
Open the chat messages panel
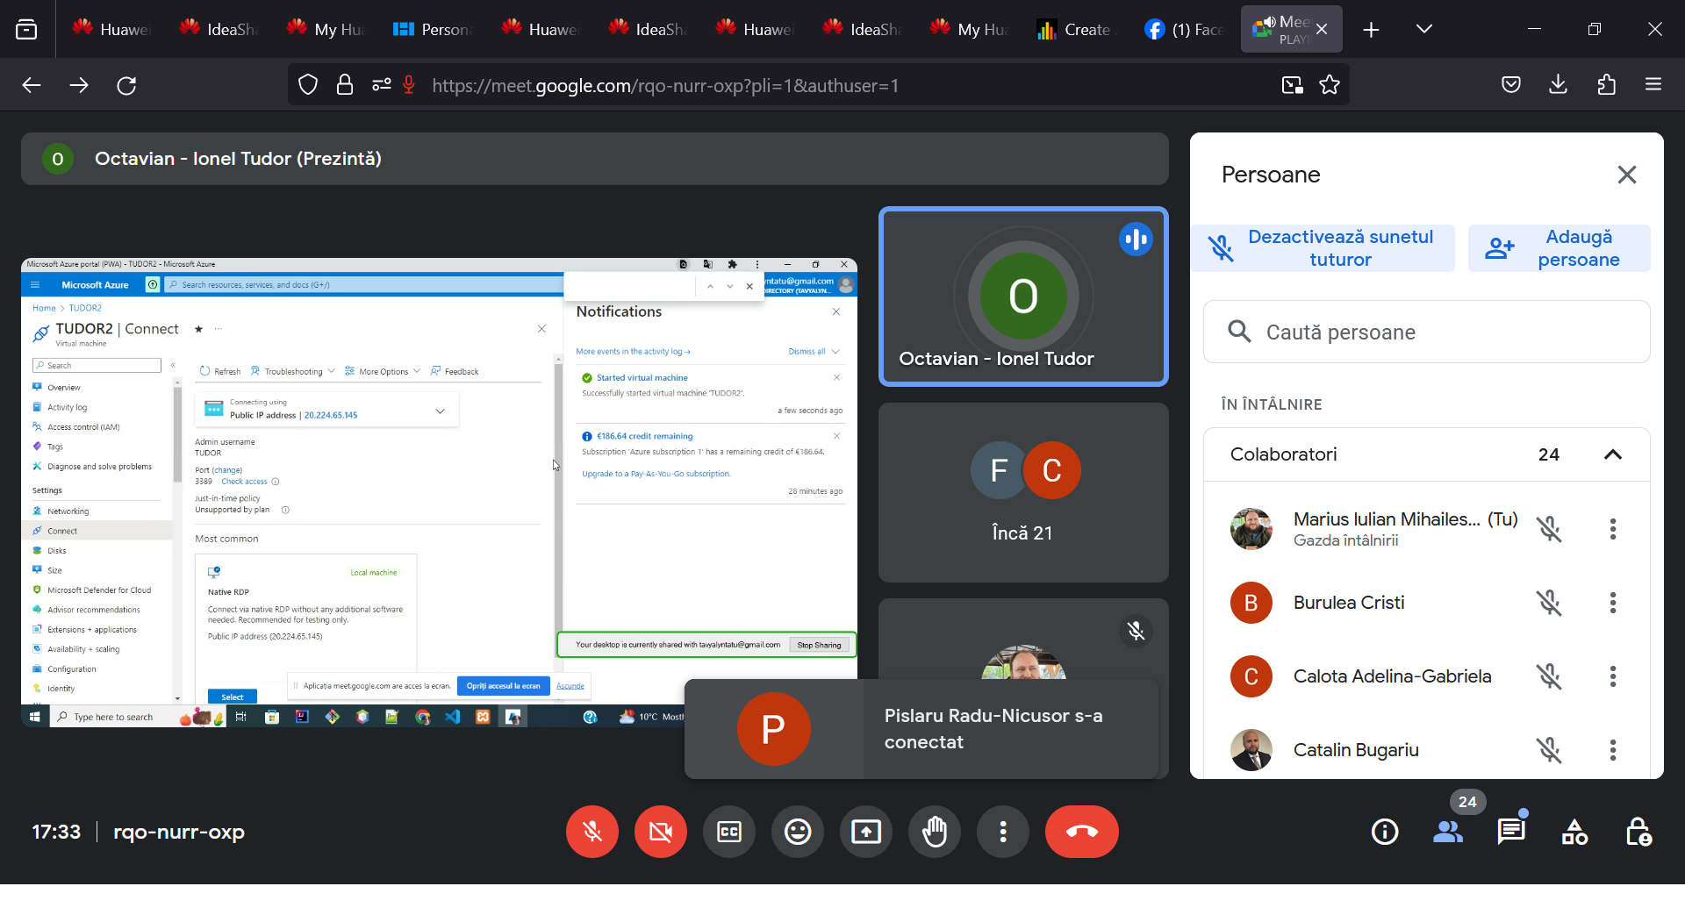tap(1511, 832)
